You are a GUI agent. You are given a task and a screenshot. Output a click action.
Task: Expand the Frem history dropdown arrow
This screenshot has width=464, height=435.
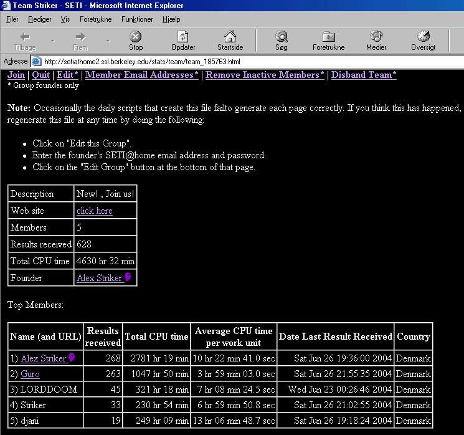(108, 41)
